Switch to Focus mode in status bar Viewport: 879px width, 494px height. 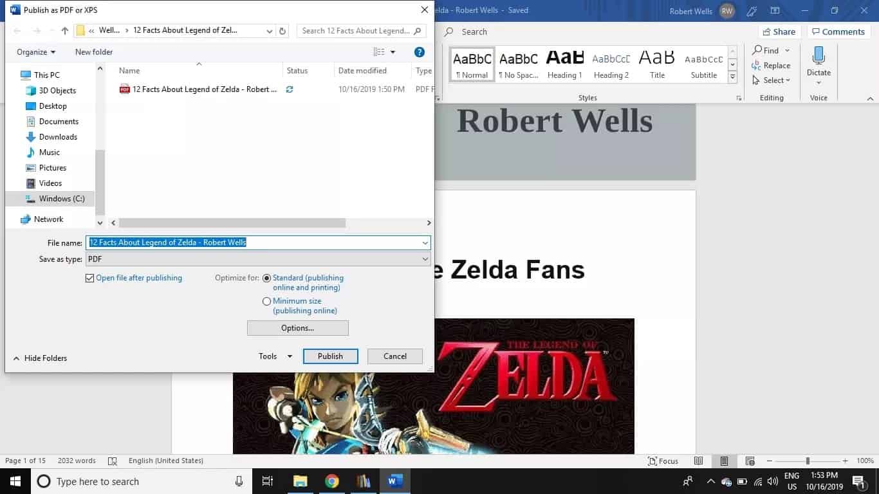663,461
